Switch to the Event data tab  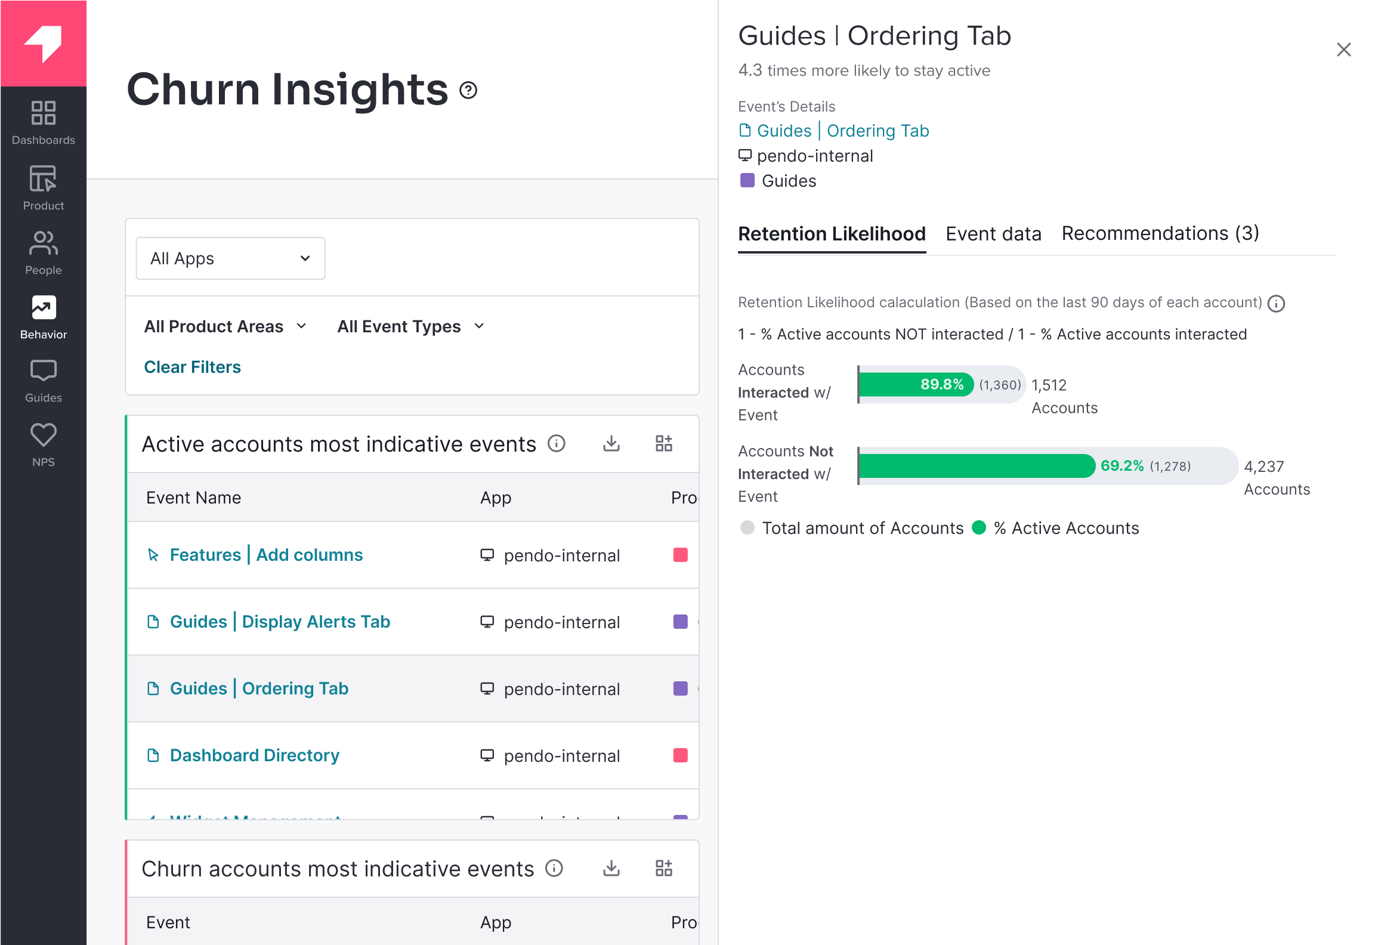point(993,234)
